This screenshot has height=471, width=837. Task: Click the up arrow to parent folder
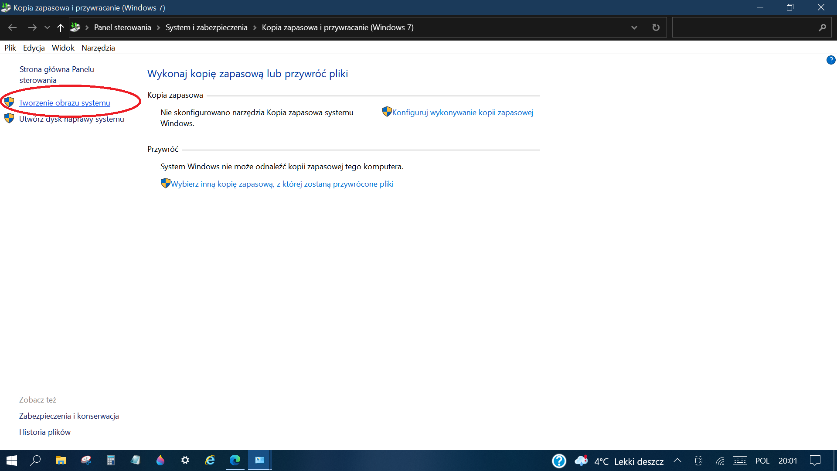tap(60, 27)
